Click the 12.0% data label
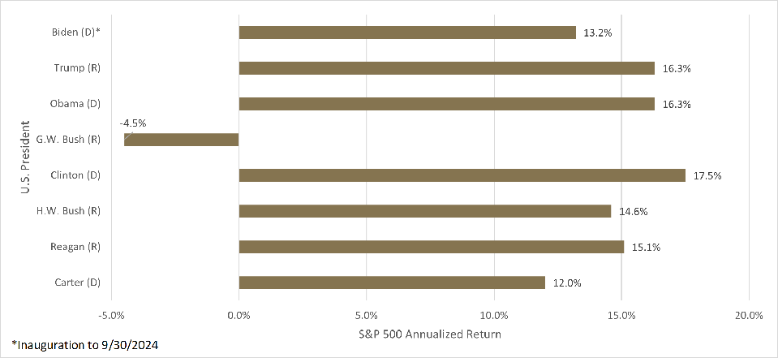This screenshot has height=358, width=778. click(566, 283)
